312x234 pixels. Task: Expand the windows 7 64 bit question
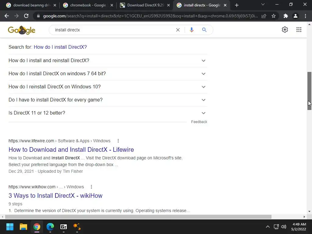point(108,74)
